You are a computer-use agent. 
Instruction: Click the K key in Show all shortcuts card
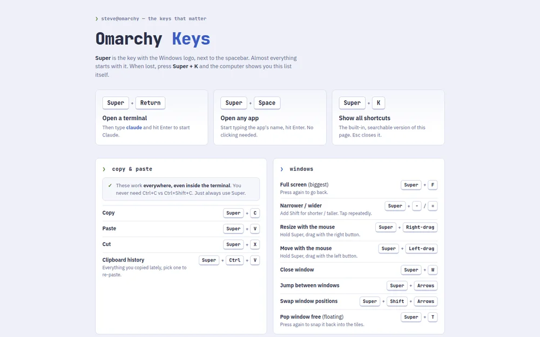(379, 103)
